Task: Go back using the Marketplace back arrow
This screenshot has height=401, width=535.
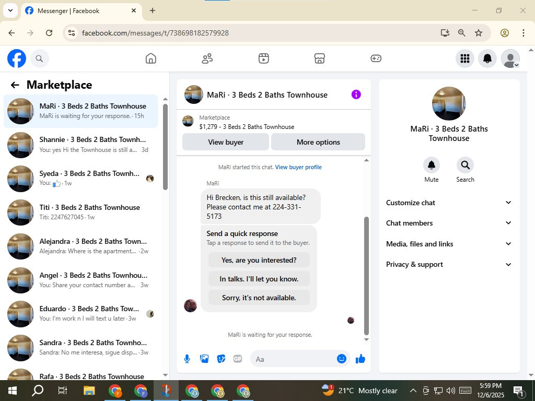Action: point(15,85)
